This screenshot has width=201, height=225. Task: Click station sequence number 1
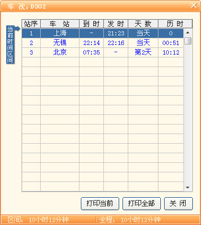click(x=31, y=33)
